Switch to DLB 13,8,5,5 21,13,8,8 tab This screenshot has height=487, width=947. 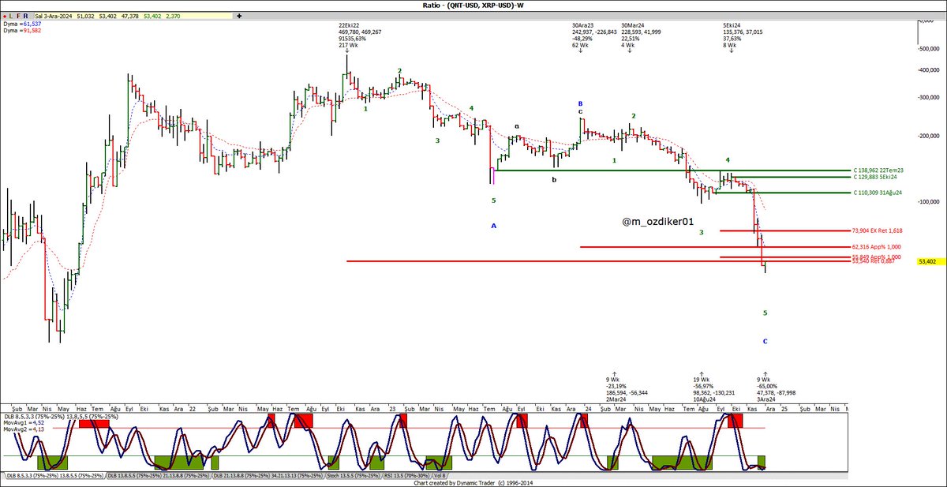(159, 476)
